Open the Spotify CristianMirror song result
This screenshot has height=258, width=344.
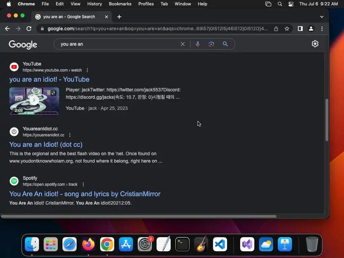click(85, 194)
